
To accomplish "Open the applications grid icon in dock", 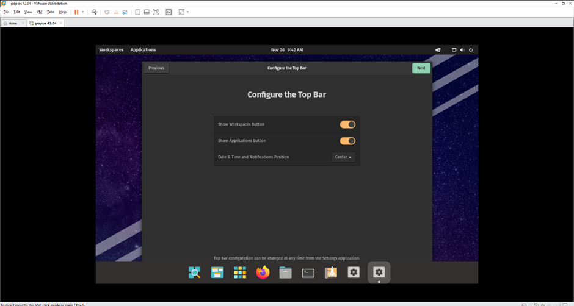I will point(240,272).
